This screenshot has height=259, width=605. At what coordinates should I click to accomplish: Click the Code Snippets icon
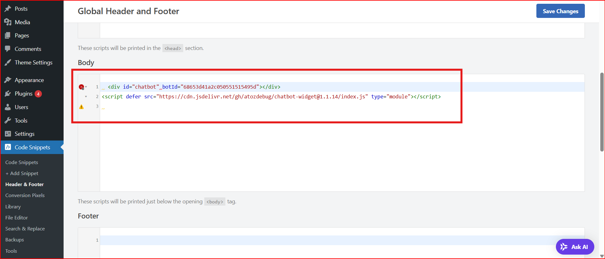pos(8,147)
